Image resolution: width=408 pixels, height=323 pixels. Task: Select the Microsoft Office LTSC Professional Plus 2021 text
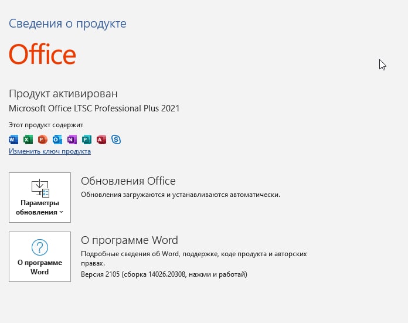click(94, 108)
